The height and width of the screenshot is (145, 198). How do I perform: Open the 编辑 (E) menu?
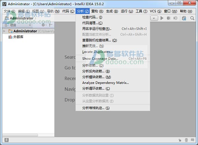tap(24, 11)
